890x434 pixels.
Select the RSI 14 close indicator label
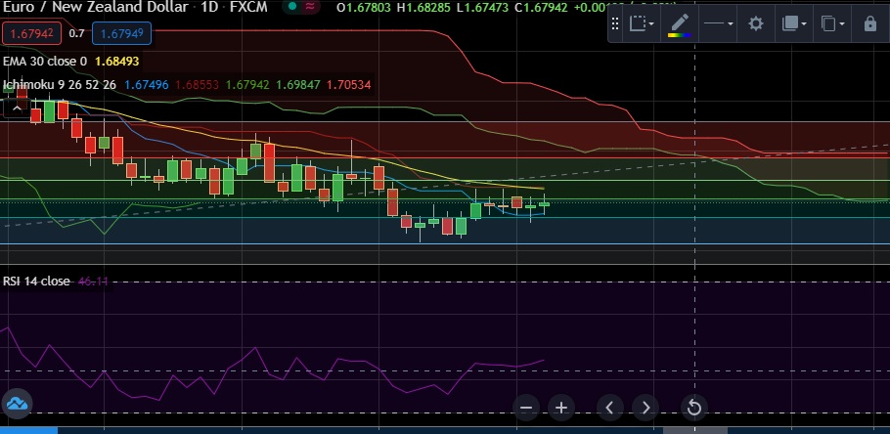36,282
